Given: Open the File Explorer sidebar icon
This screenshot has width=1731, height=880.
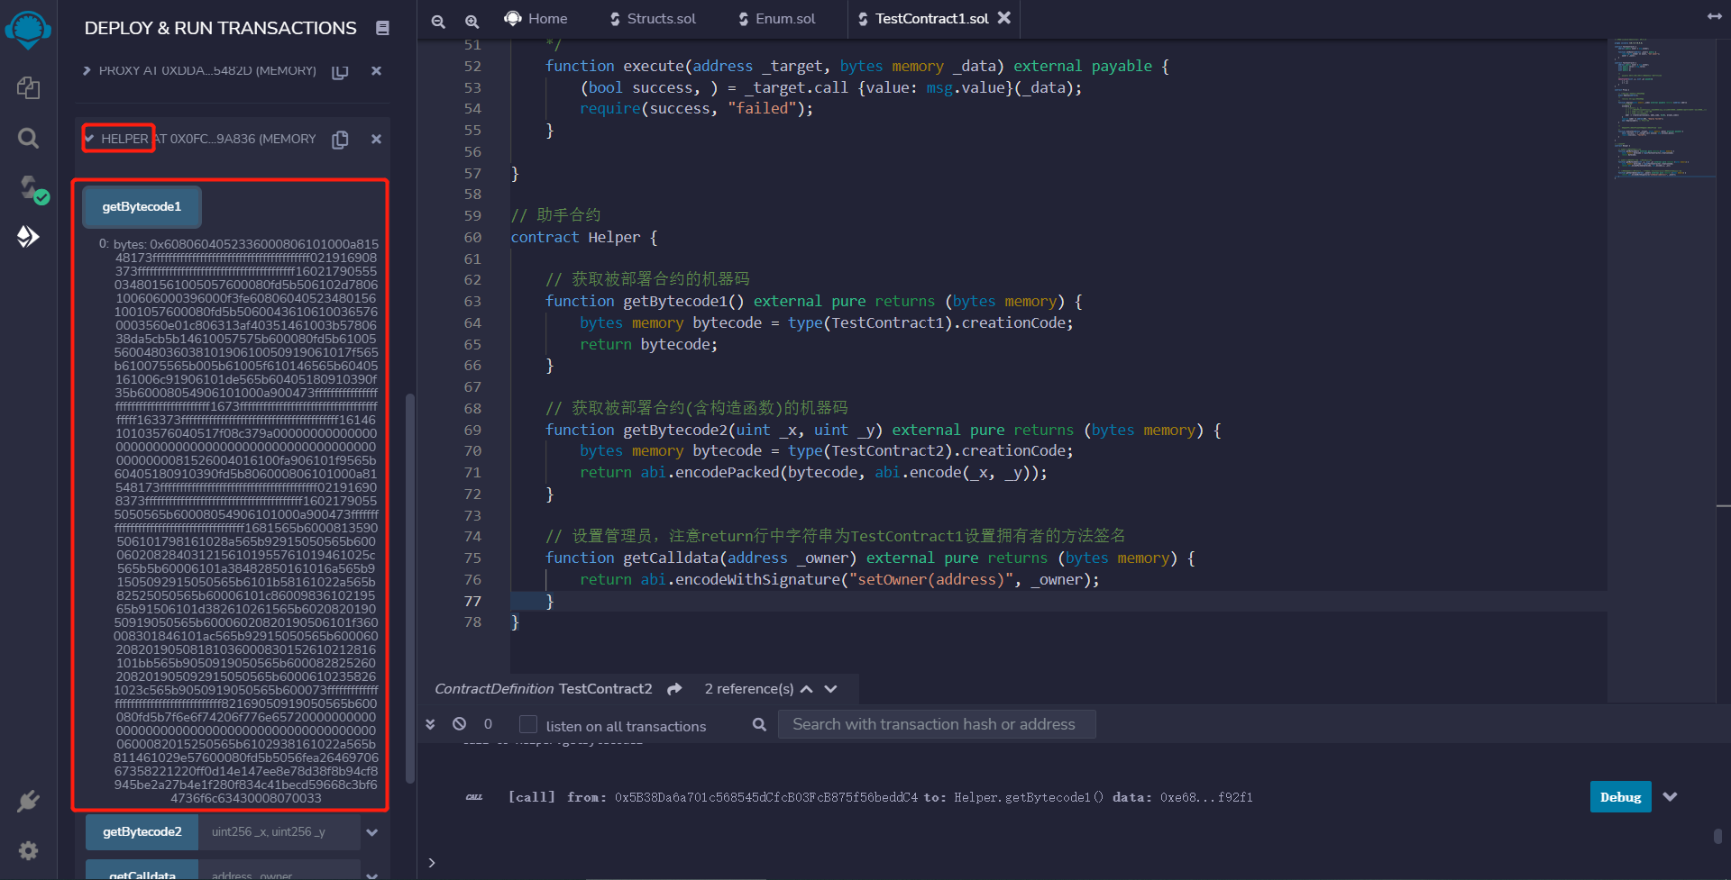Looking at the screenshot, I should click(28, 87).
